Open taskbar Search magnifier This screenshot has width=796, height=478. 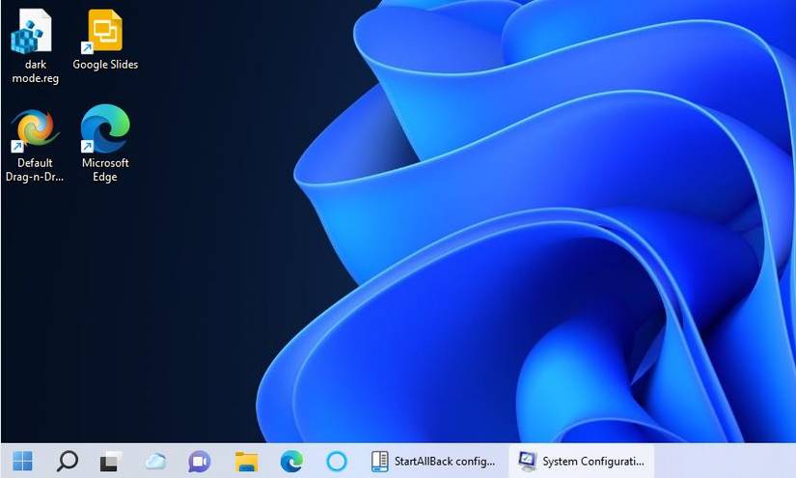click(67, 462)
